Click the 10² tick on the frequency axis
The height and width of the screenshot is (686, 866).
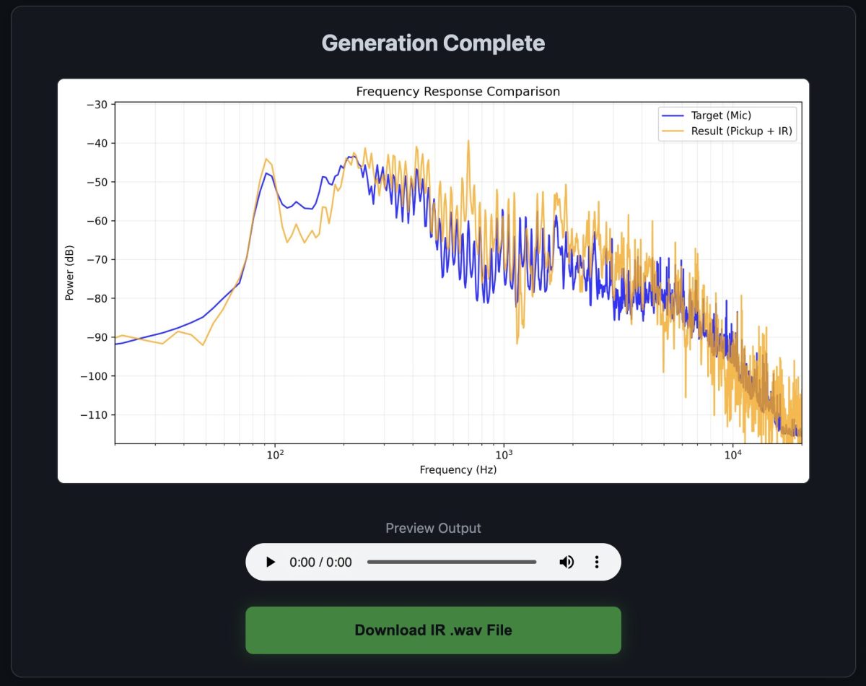[x=274, y=455]
